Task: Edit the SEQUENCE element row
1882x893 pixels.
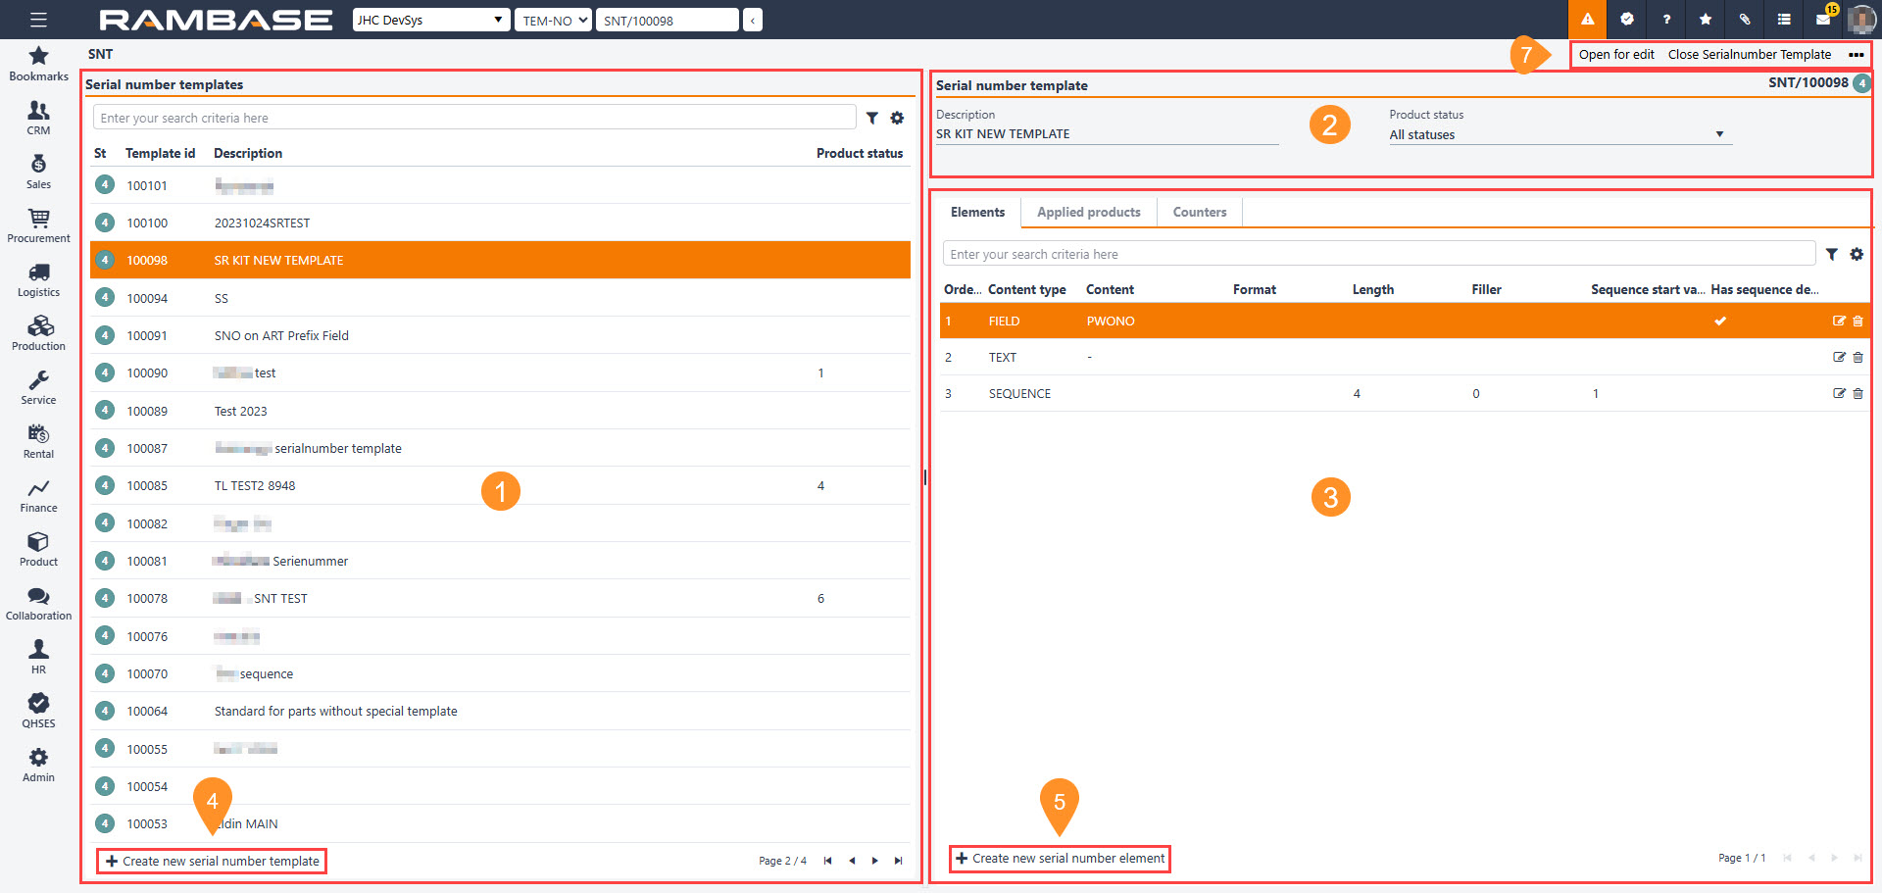Action: (x=1839, y=393)
